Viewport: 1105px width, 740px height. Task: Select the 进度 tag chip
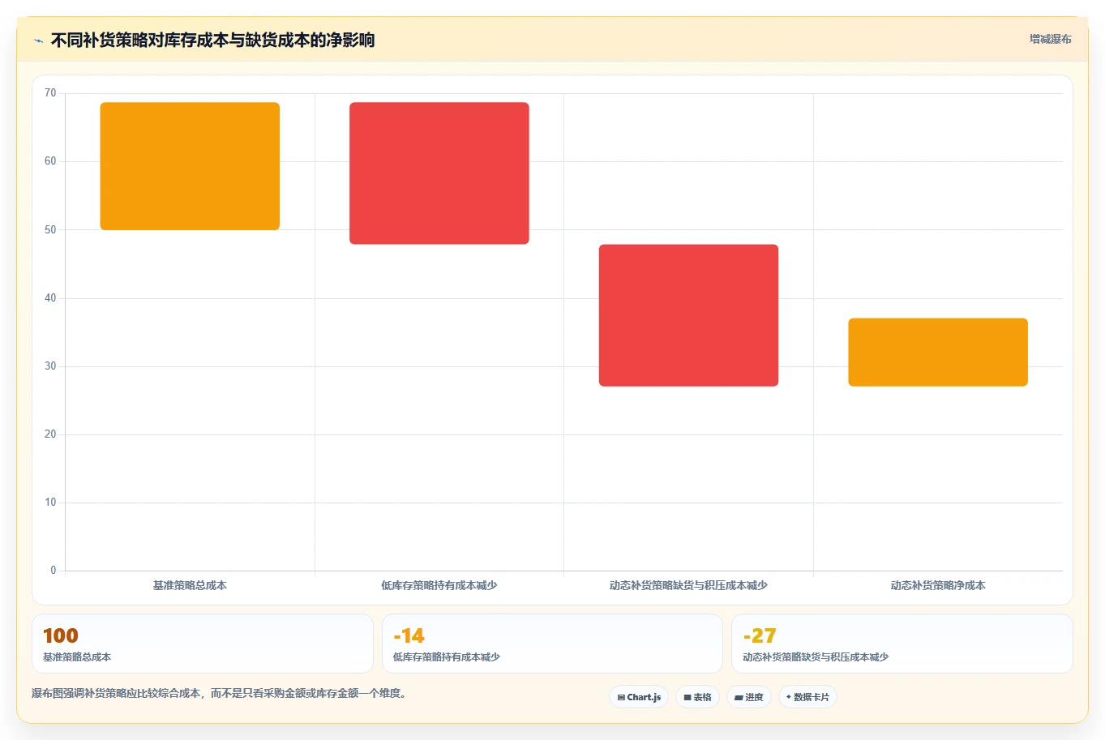click(x=748, y=697)
